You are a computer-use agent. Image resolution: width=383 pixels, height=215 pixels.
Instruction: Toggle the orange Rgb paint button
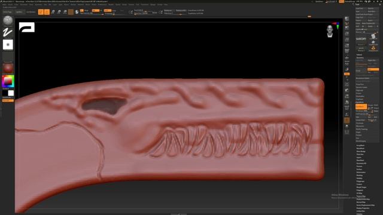tap(96, 11)
